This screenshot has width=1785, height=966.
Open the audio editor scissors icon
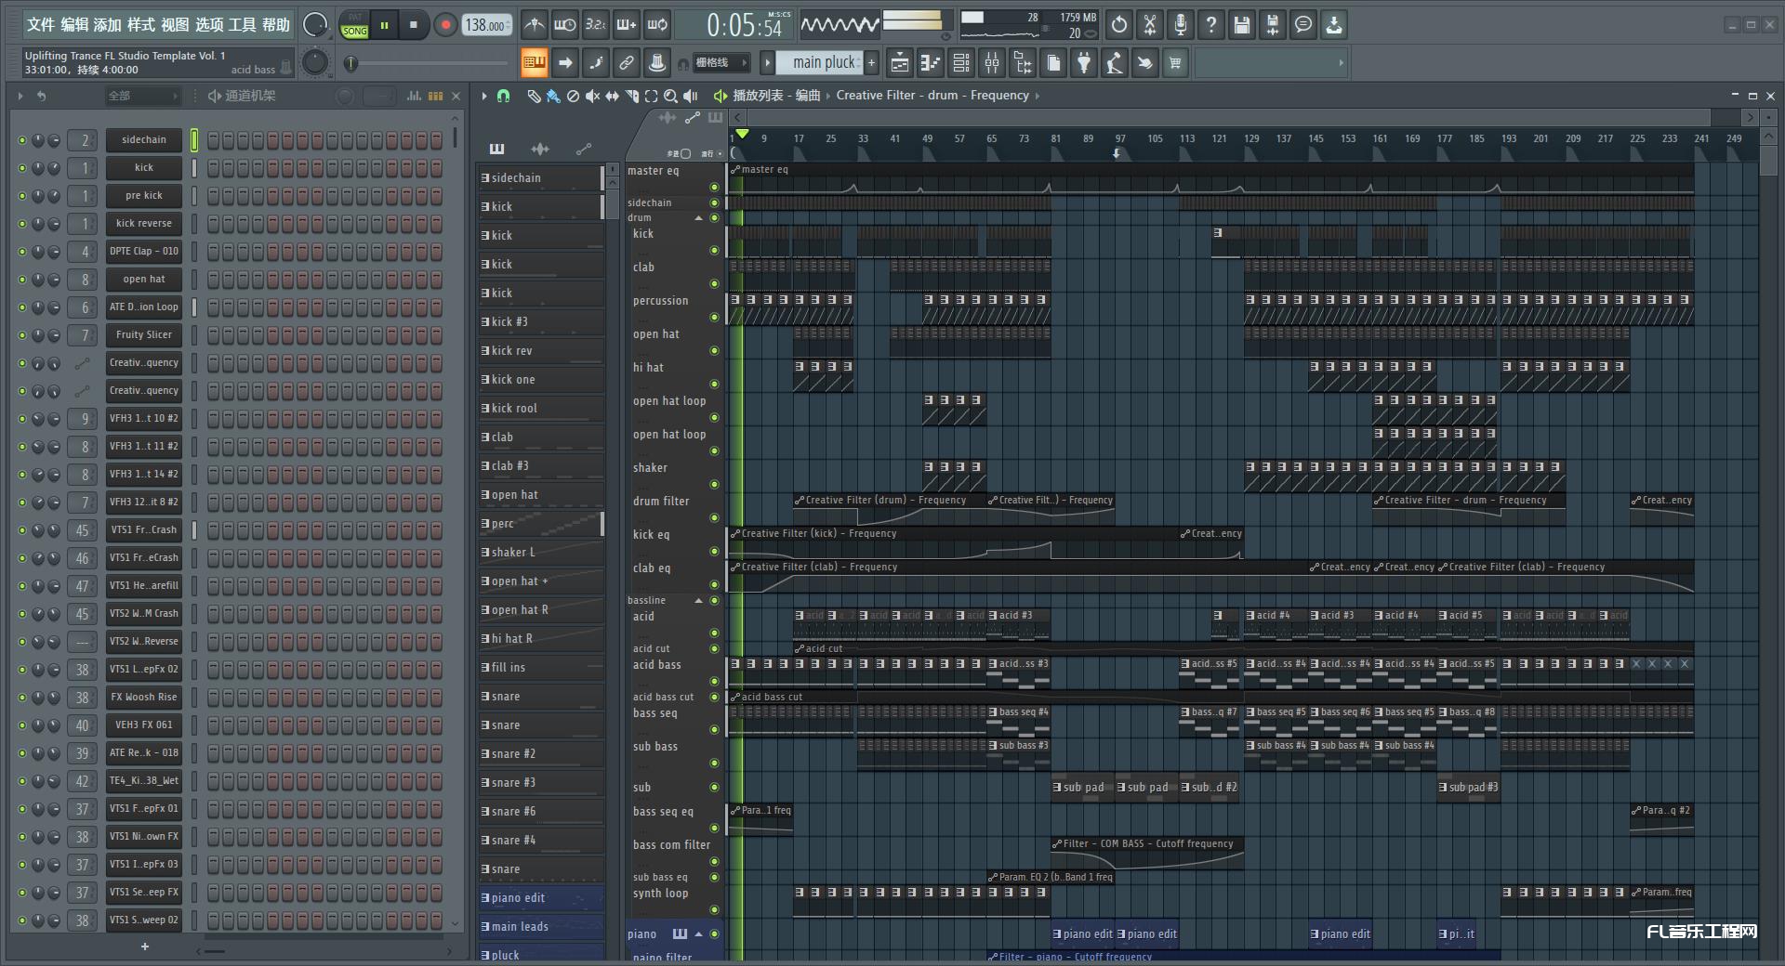click(1150, 25)
